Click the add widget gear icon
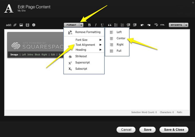195x137 pixels. point(34,25)
